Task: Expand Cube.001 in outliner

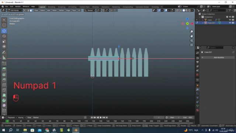Action: [203, 23]
